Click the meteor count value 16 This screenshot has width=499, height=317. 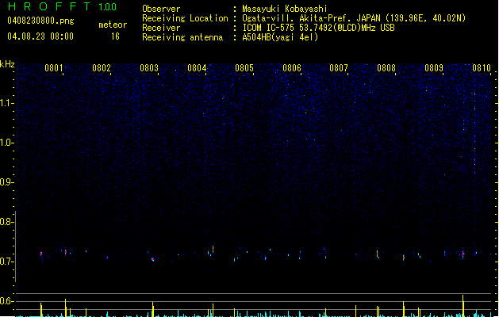point(115,36)
